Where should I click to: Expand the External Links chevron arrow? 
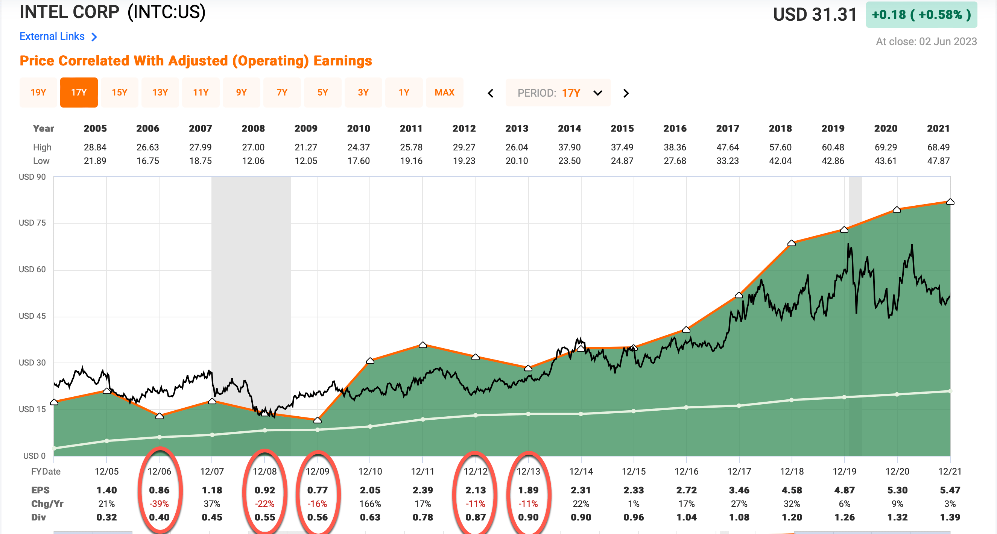pyautogui.click(x=94, y=37)
